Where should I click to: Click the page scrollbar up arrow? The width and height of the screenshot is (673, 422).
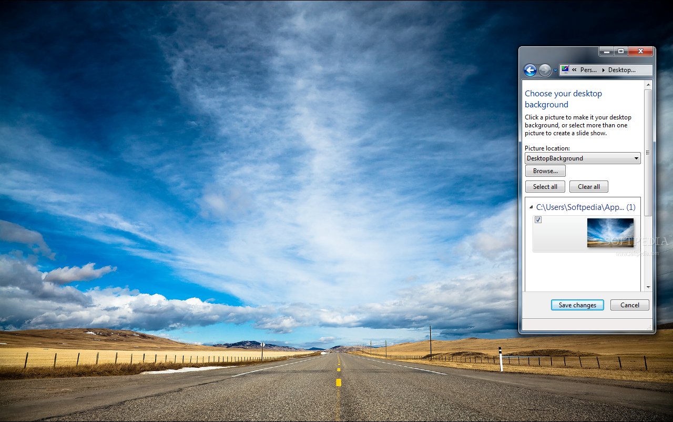click(648, 84)
